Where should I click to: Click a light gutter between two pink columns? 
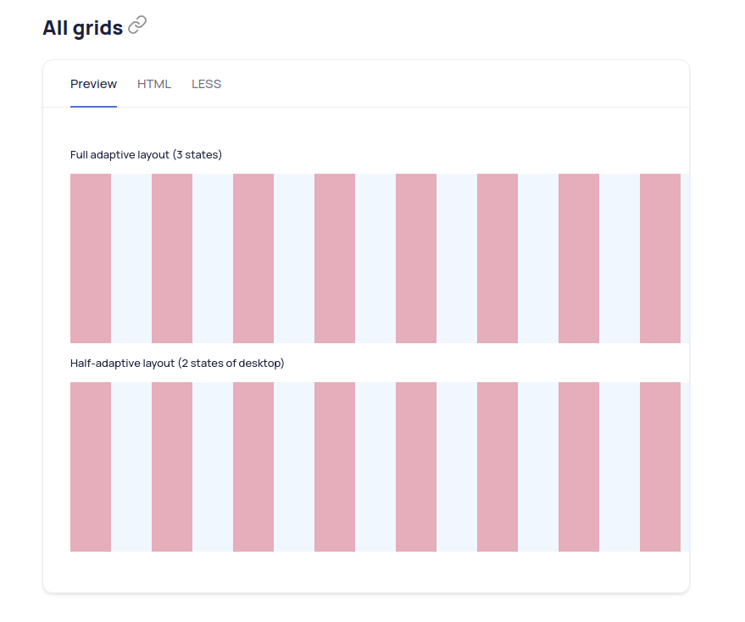131,258
